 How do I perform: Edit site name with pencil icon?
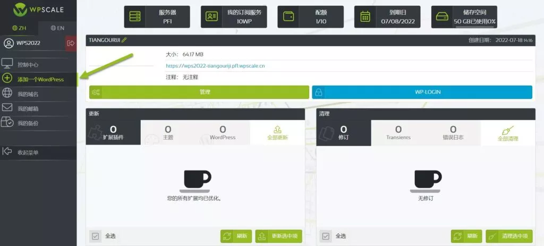[124, 40]
